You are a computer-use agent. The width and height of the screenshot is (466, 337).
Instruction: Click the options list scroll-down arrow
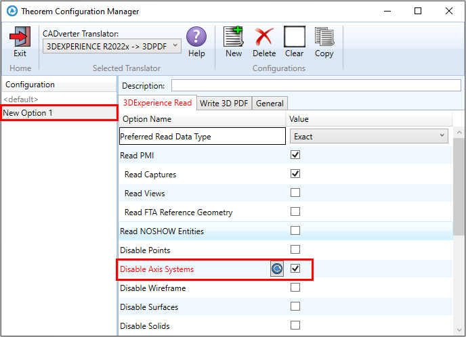pyautogui.click(x=459, y=330)
